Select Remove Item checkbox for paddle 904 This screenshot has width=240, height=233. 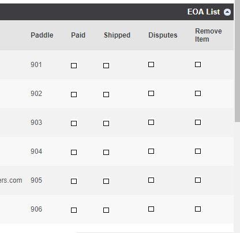tap(198, 151)
